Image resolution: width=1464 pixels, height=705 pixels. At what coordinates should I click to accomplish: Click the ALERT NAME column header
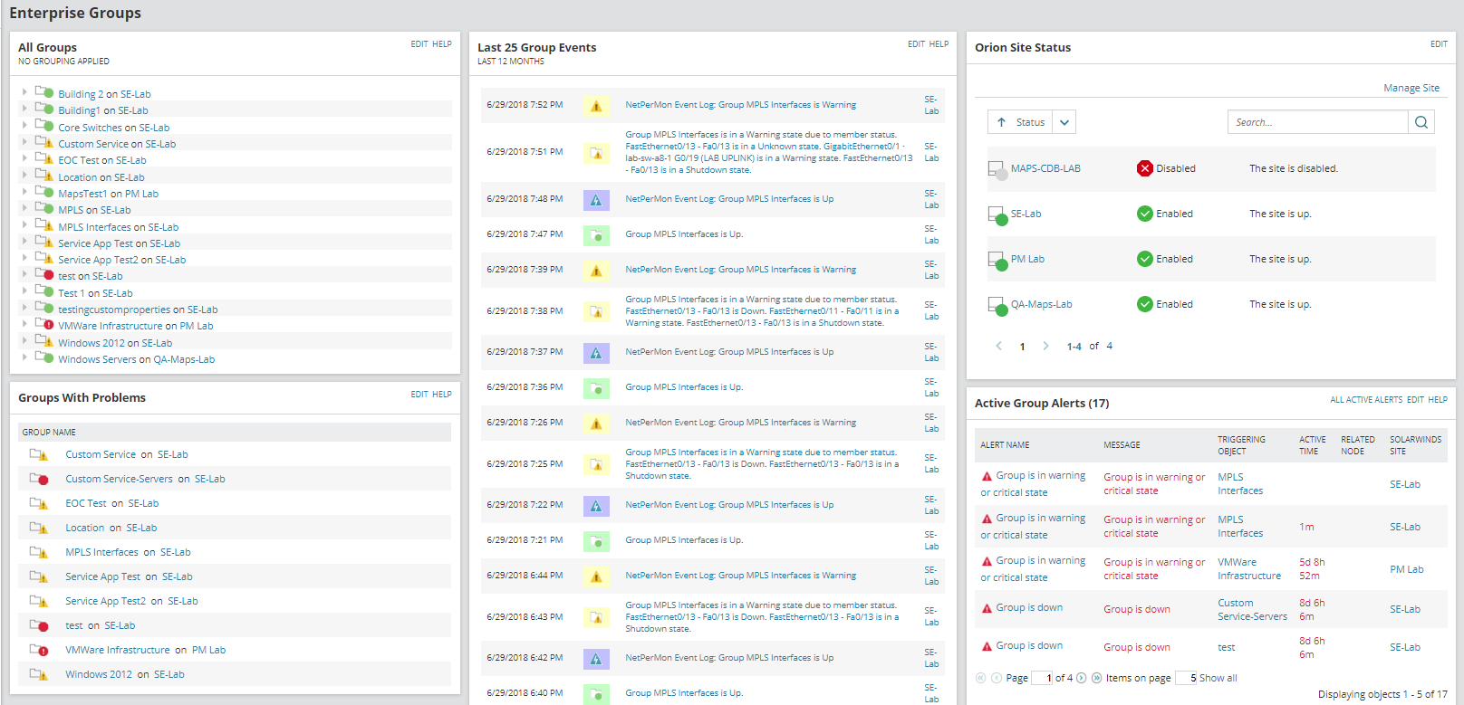coord(1005,445)
